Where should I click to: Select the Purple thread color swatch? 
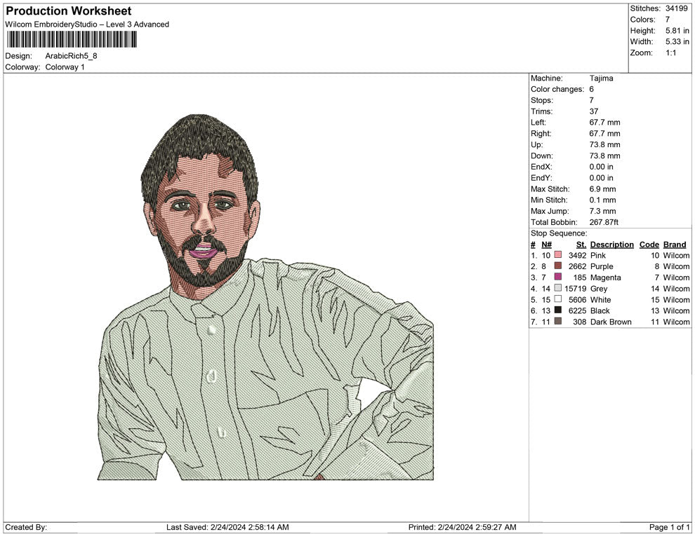558,266
